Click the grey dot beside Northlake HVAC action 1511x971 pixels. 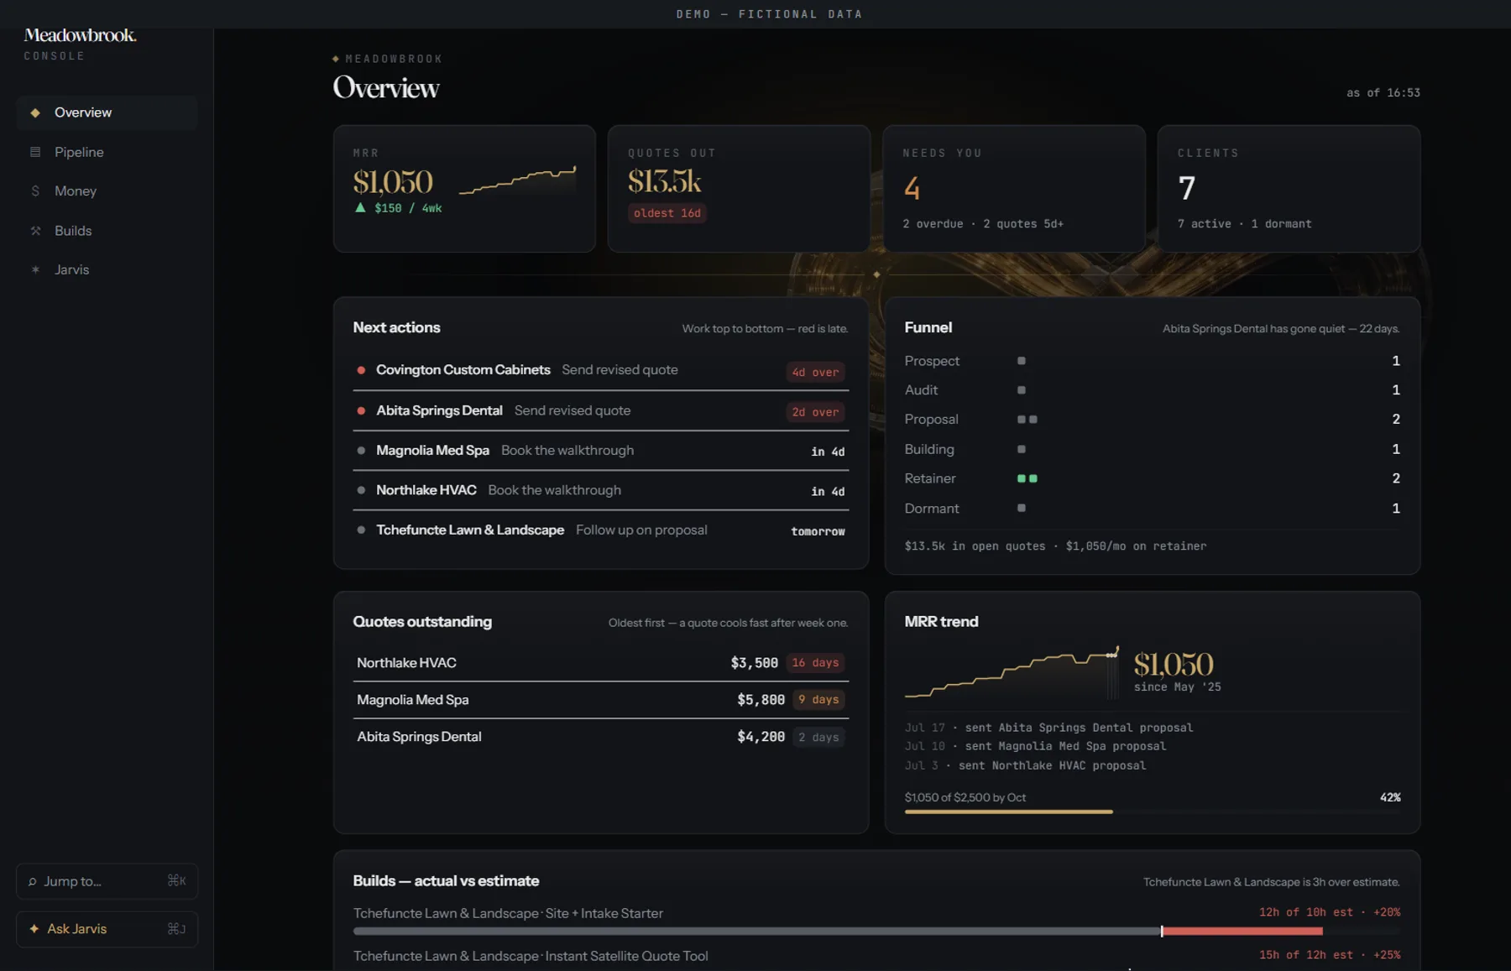tap(361, 490)
